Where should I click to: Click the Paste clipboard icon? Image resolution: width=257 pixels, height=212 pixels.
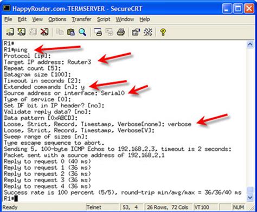[71, 32]
